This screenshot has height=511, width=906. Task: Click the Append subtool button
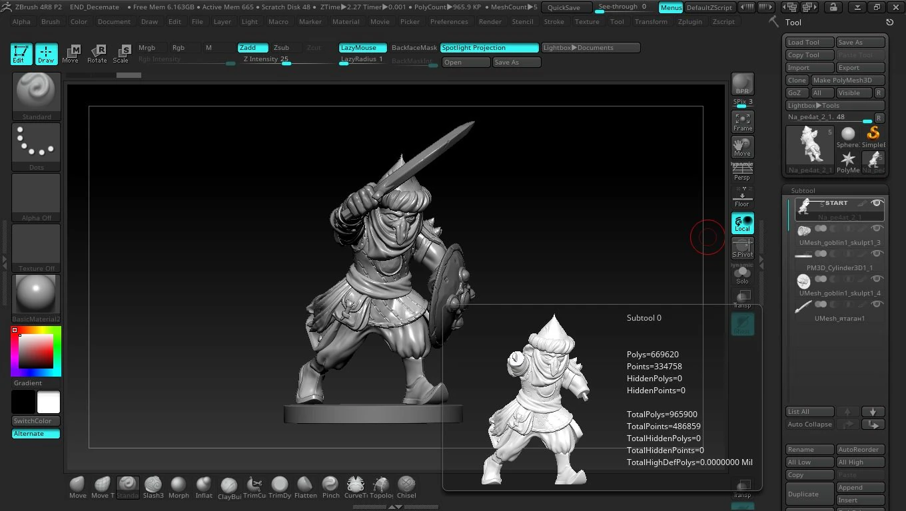point(860,488)
